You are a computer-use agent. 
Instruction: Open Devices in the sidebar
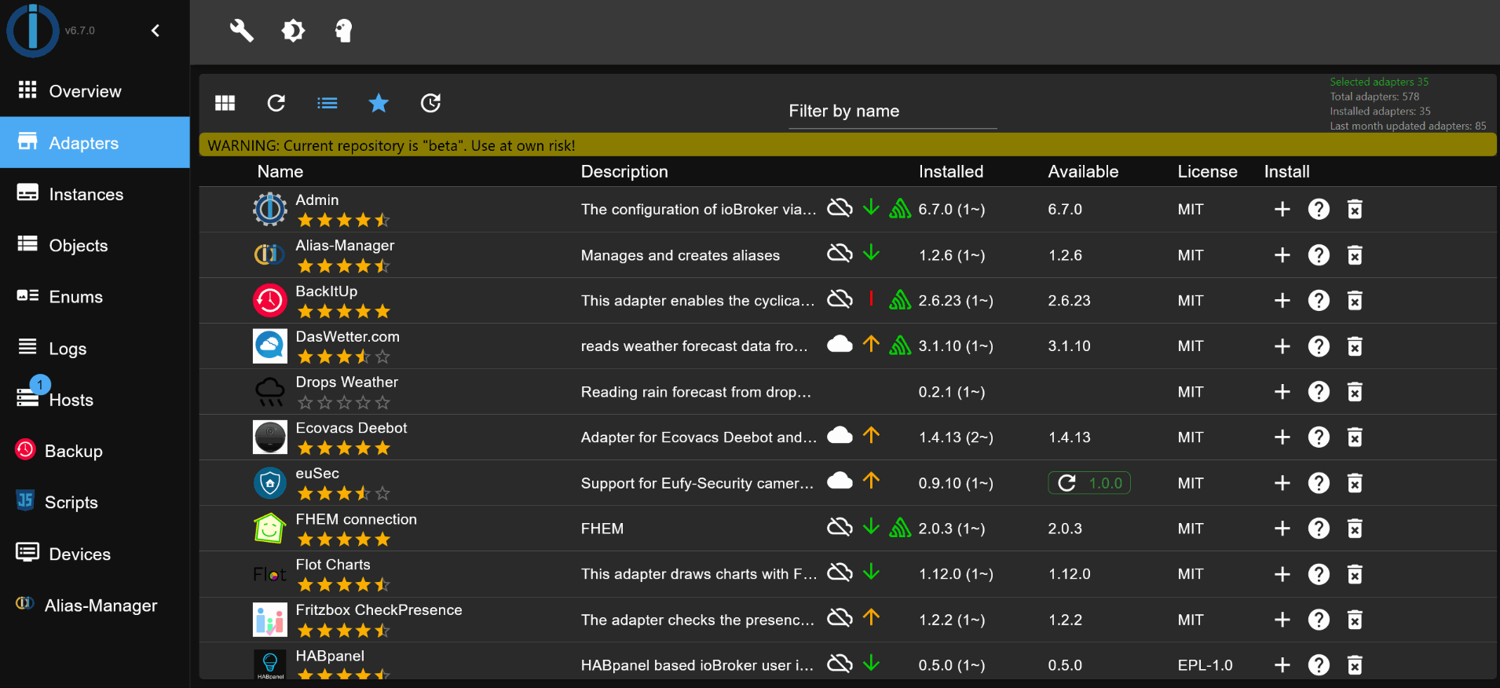coord(95,554)
